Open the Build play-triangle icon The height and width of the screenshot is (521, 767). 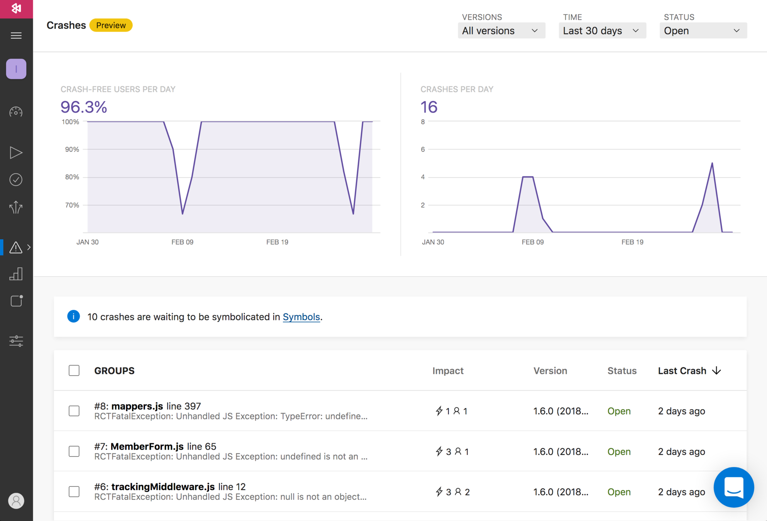point(16,153)
